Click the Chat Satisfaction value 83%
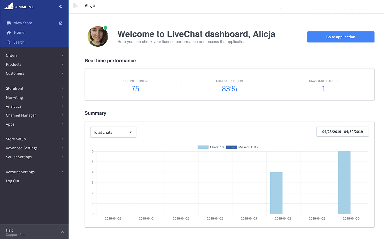Image resolution: width=384 pixels, height=239 pixels. (x=229, y=89)
